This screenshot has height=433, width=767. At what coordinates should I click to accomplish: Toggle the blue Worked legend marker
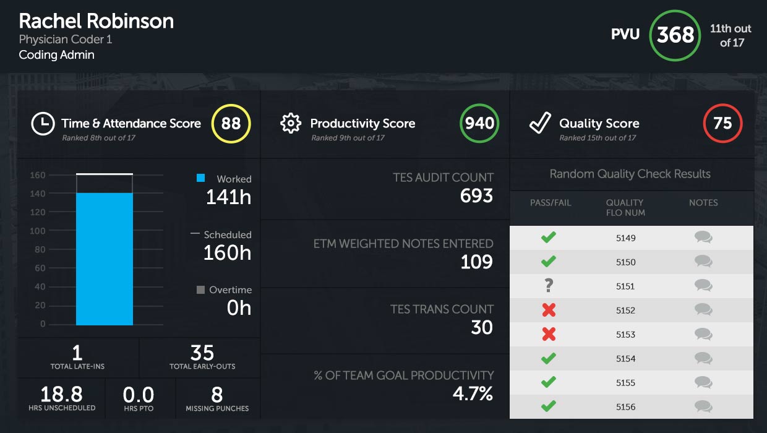(199, 178)
